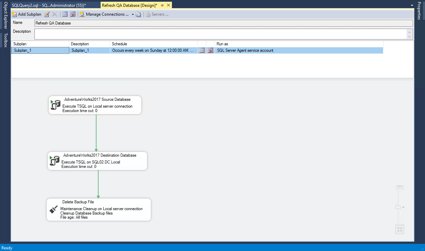
Task: Click the Description box scroll-down arrow
Action: [409, 36]
